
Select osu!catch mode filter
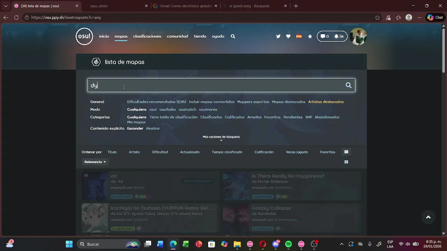[x=187, y=109]
